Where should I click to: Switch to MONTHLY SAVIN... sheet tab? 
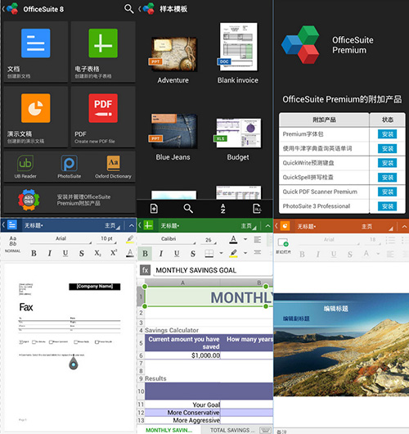(x=169, y=430)
